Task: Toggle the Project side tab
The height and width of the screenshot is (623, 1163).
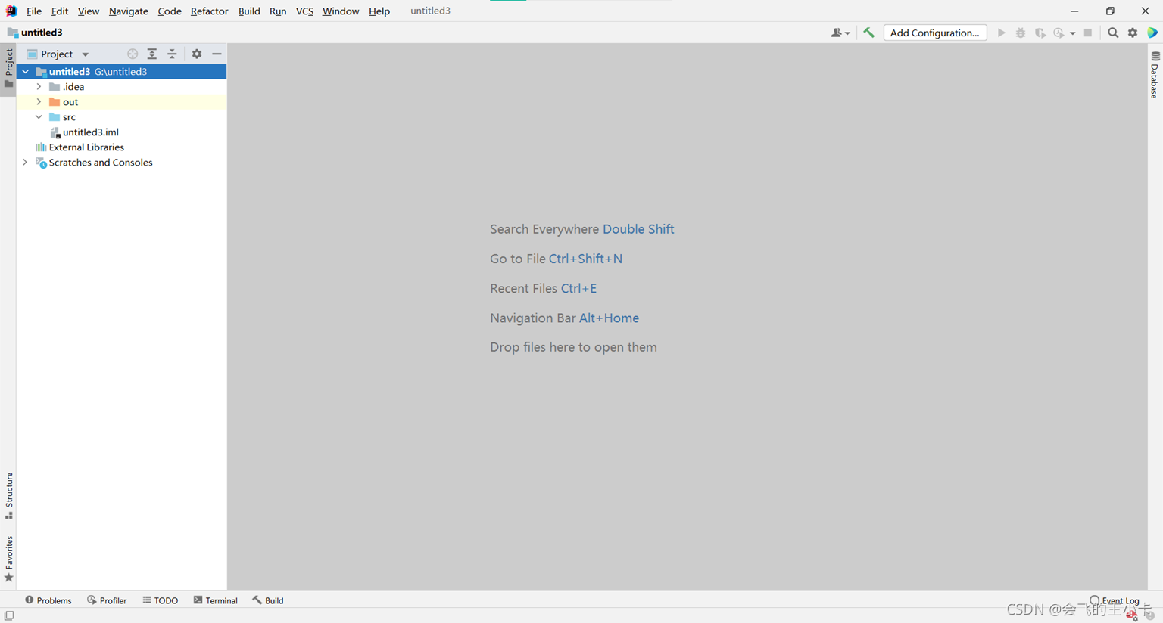Action: pyautogui.click(x=9, y=68)
